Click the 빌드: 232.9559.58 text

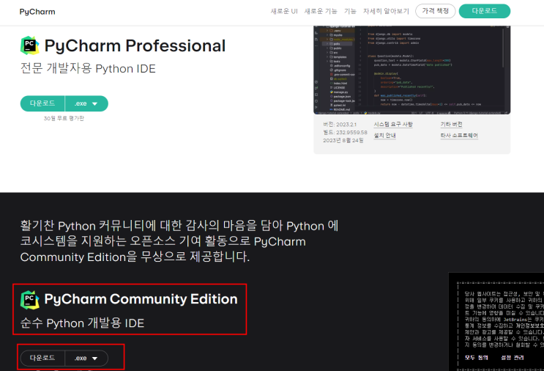[x=345, y=133]
